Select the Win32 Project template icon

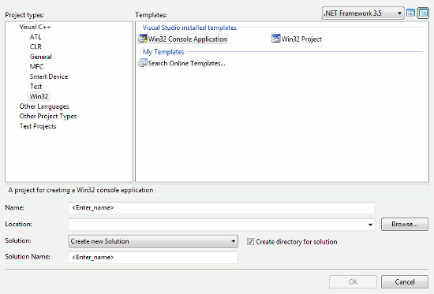[x=275, y=39]
